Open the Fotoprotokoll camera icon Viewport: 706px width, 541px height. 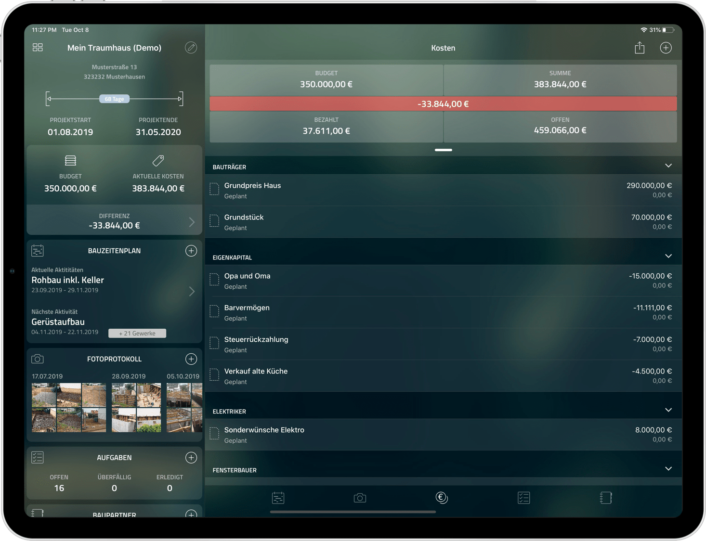(x=38, y=359)
